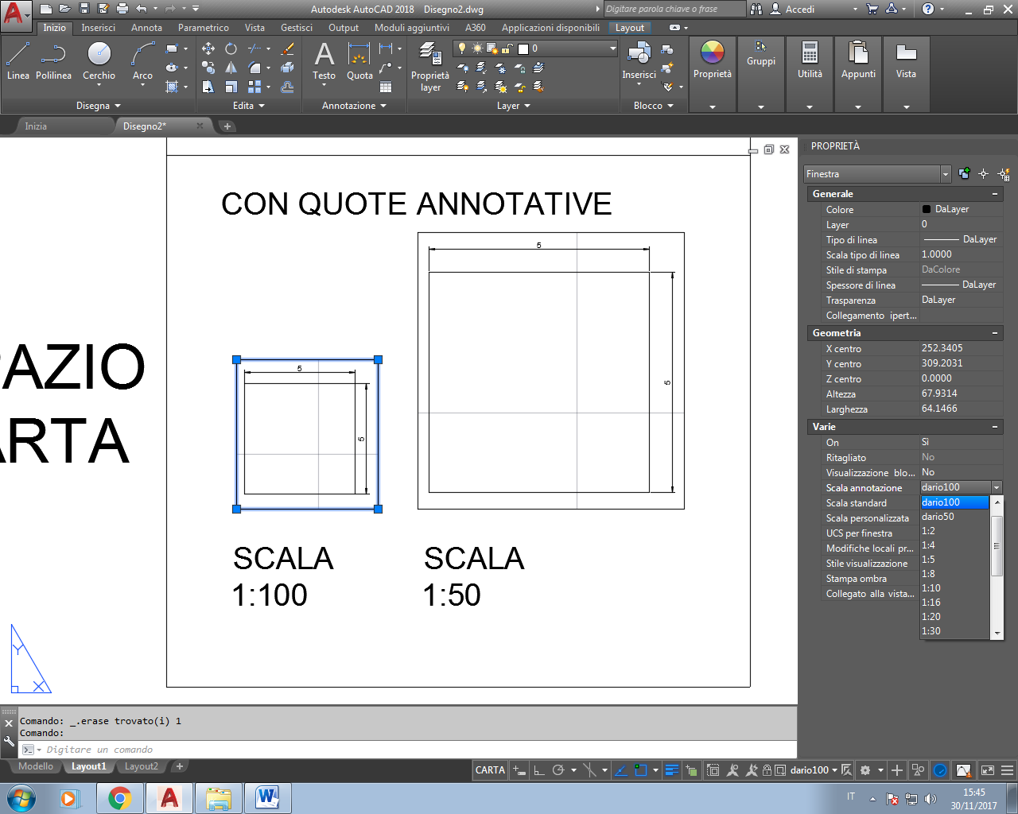This screenshot has width=1018, height=814.
Task: Open the Scala annotazione dropdown arrow
Action: click(996, 487)
